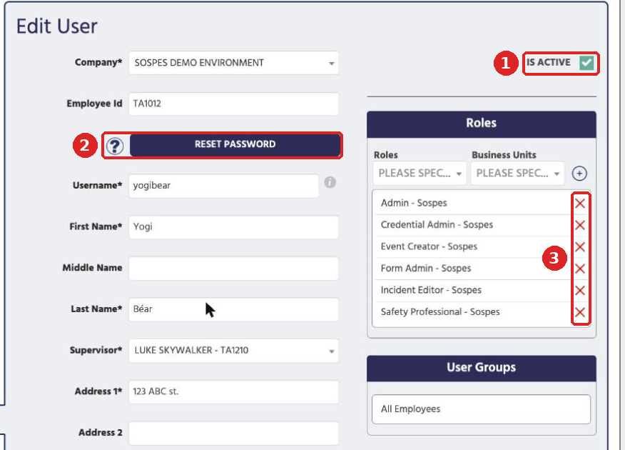Screen dimensions: 625x450
Task: Expand the Business Units dropdown
Action: (x=517, y=173)
